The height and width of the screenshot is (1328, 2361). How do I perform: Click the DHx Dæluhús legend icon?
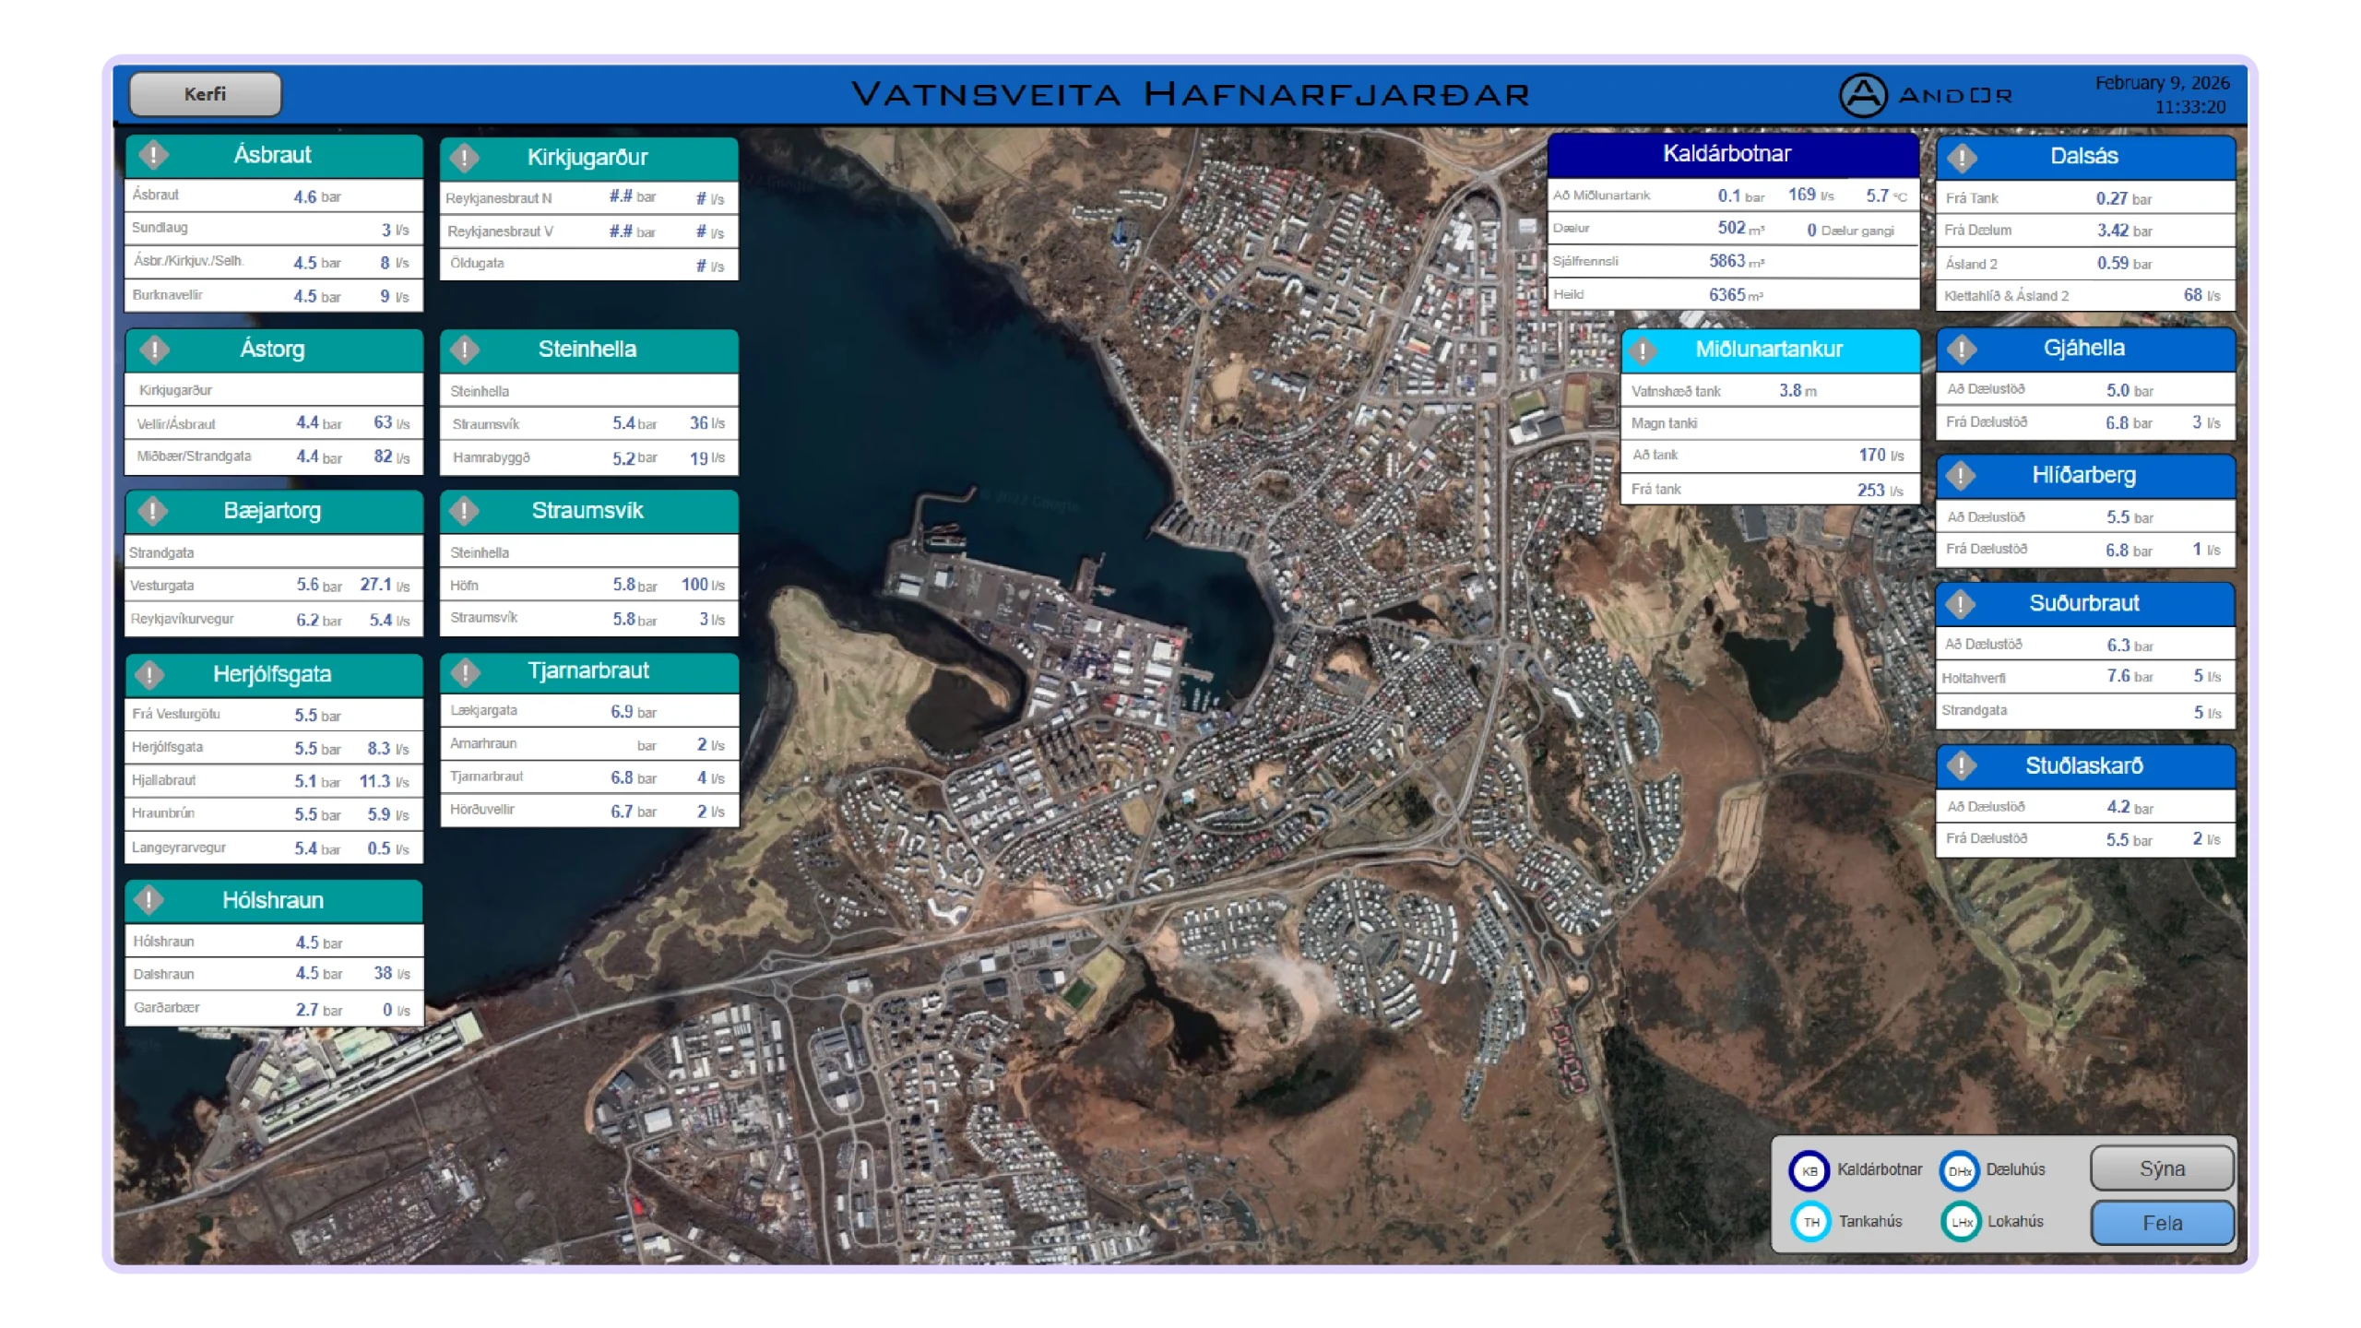pos(1959,1170)
